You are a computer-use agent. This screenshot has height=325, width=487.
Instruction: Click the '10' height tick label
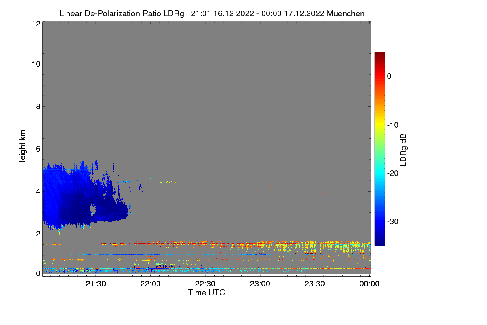click(x=36, y=64)
